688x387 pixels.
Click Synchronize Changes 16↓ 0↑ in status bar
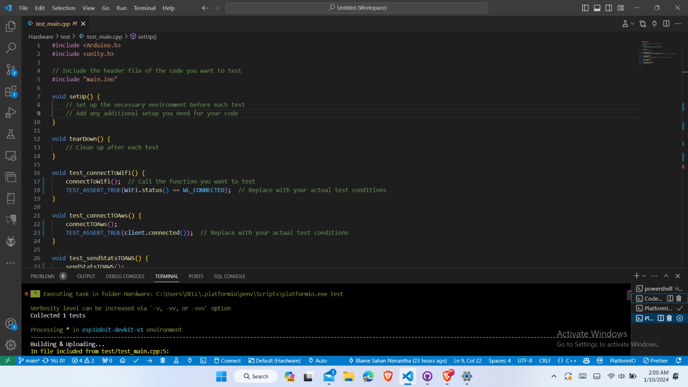click(x=54, y=361)
